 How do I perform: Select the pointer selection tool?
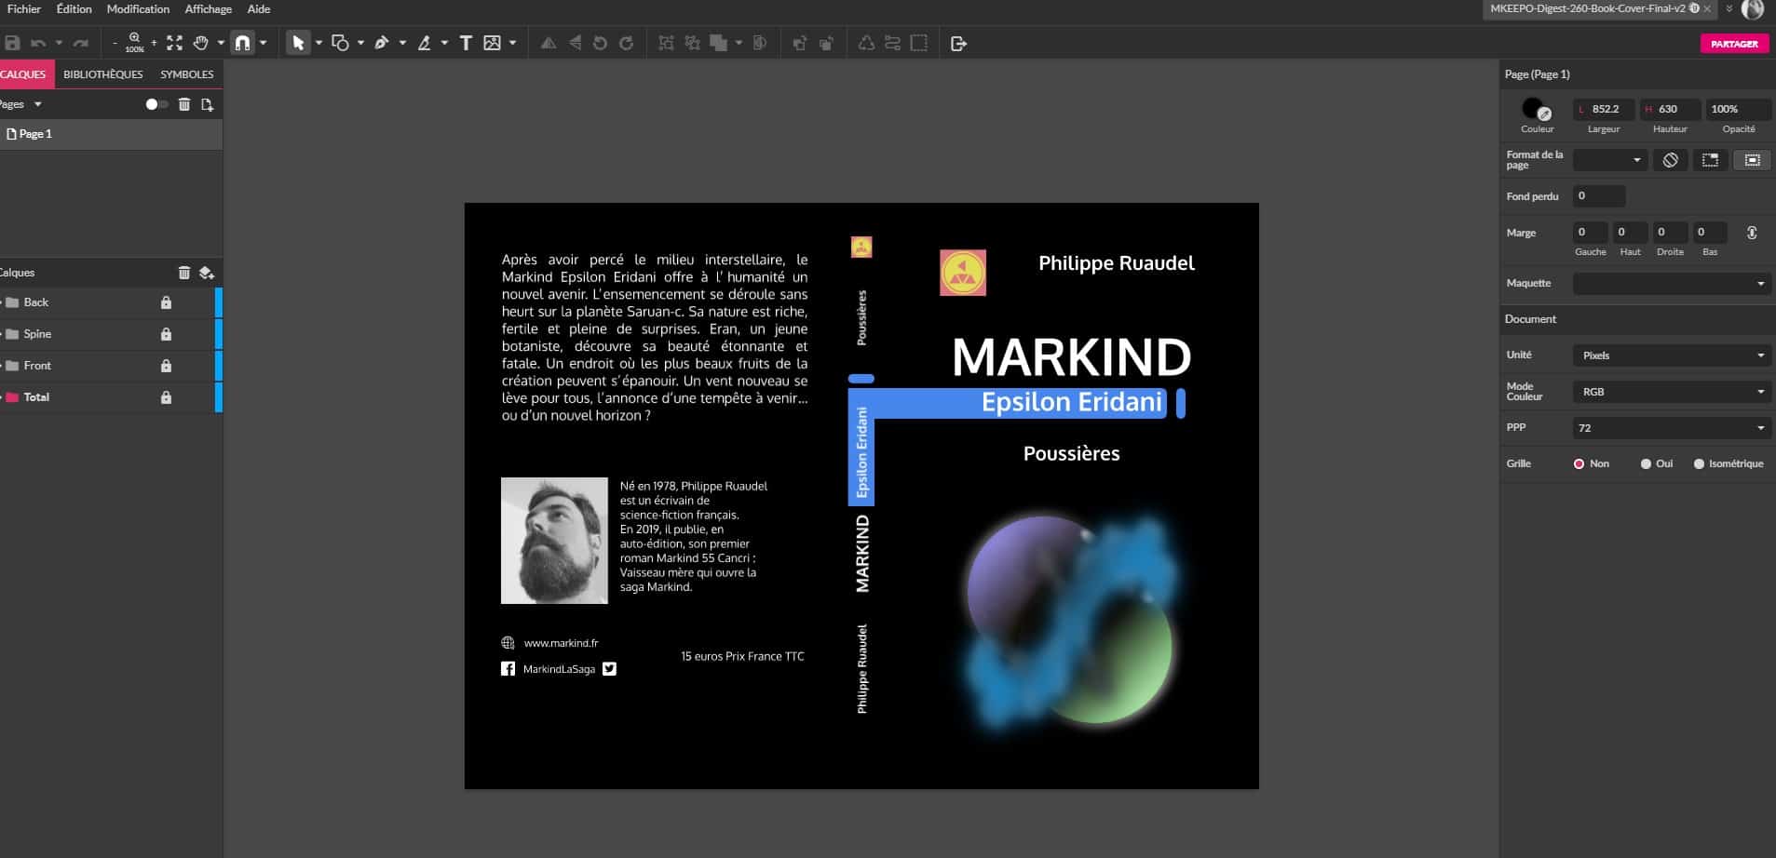coord(298,43)
